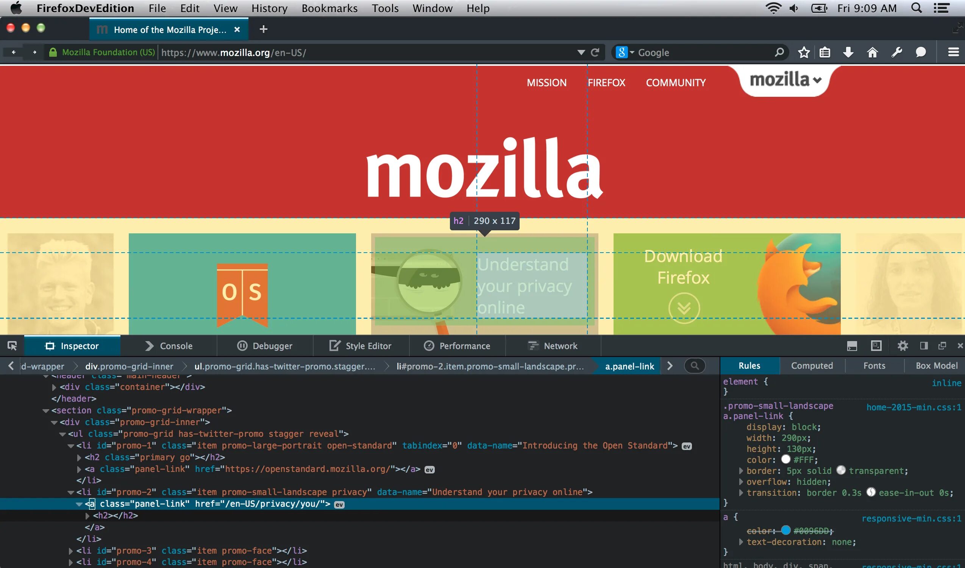Open the devtools settings gear
The width and height of the screenshot is (965, 568).
tap(903, 346)
